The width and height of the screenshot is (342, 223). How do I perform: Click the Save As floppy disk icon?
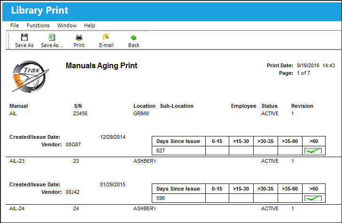tap(24, 37)
